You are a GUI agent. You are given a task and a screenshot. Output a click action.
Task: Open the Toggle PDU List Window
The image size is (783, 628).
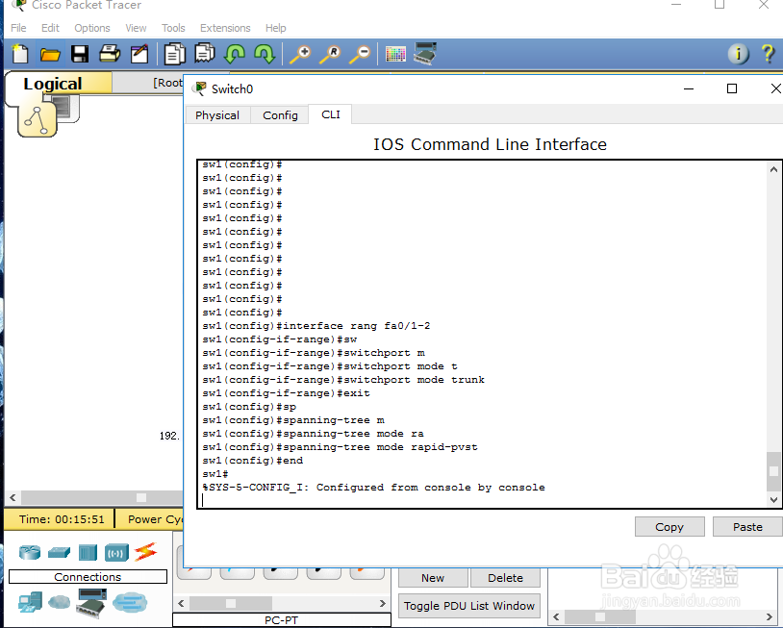[x=469, y=606]
